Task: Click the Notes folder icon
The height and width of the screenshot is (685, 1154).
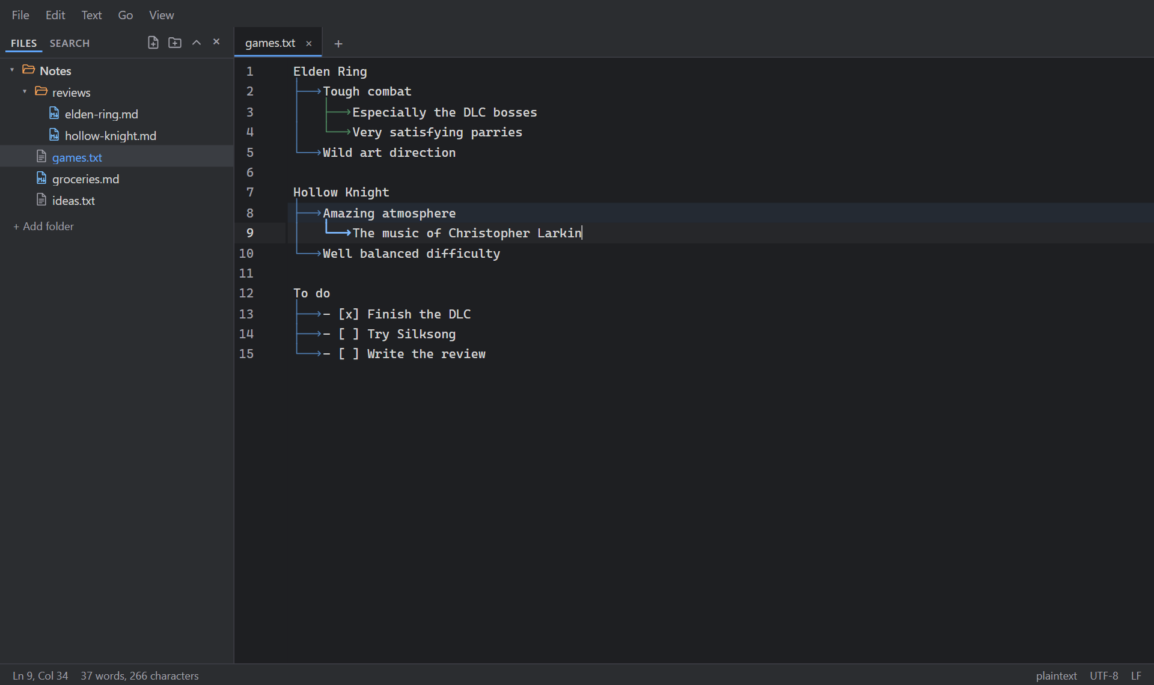Action: coord(28,70)
